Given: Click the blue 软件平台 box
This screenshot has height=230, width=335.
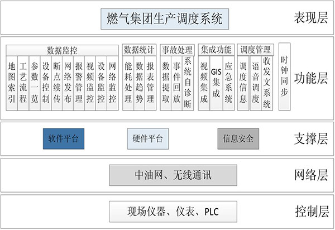Looking at the screenshot, I should pyautogui.click(x=64, y=138).
